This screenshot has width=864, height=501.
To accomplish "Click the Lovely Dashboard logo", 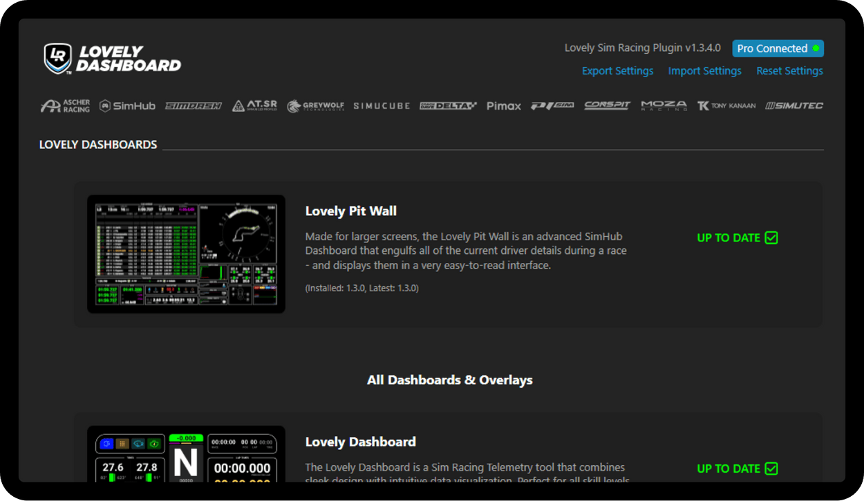I will pyautogui.click(x=112, y=59).
